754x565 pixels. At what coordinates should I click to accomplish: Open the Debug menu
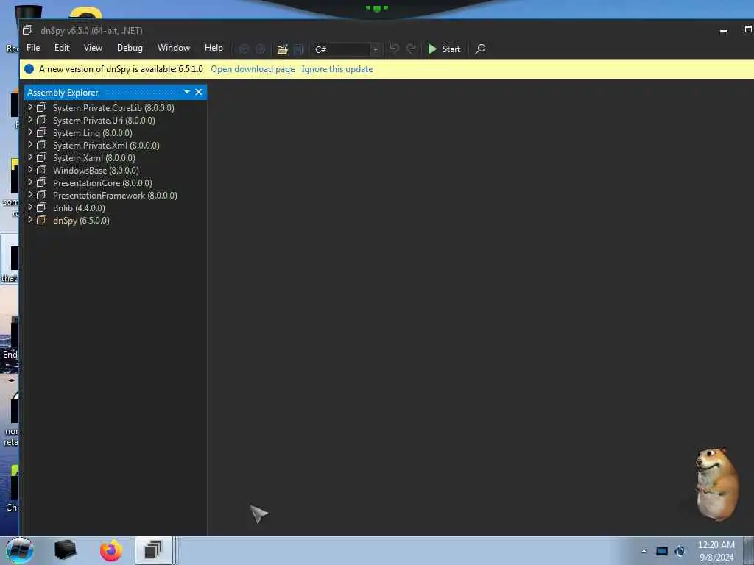coord(130,48)
